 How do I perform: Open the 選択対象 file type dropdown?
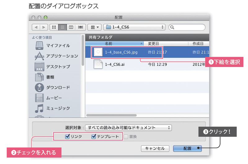(x=128, y=127)
